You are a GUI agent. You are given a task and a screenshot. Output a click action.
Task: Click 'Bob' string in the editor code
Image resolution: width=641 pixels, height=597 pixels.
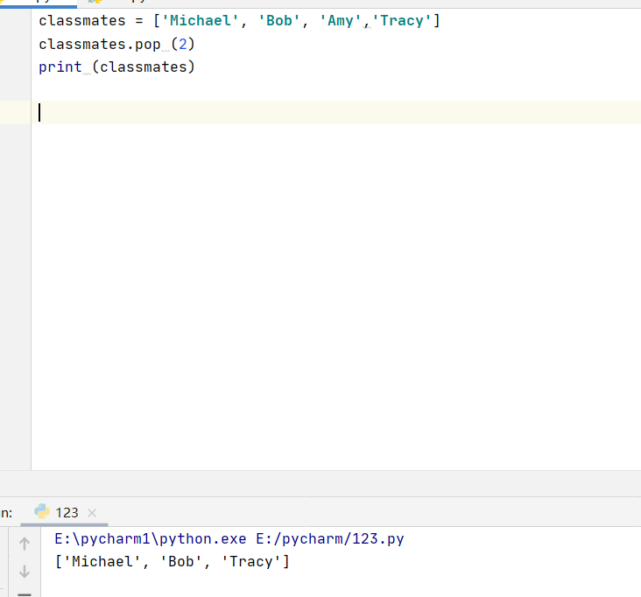(279, 20)
